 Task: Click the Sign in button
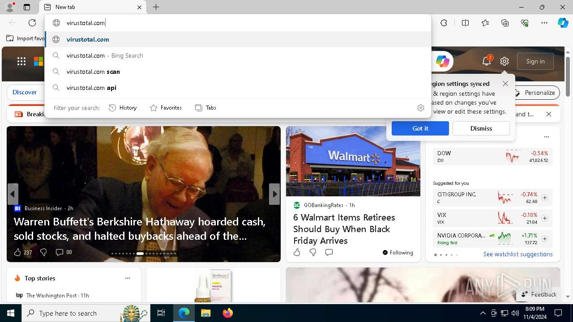click(535, 61)
